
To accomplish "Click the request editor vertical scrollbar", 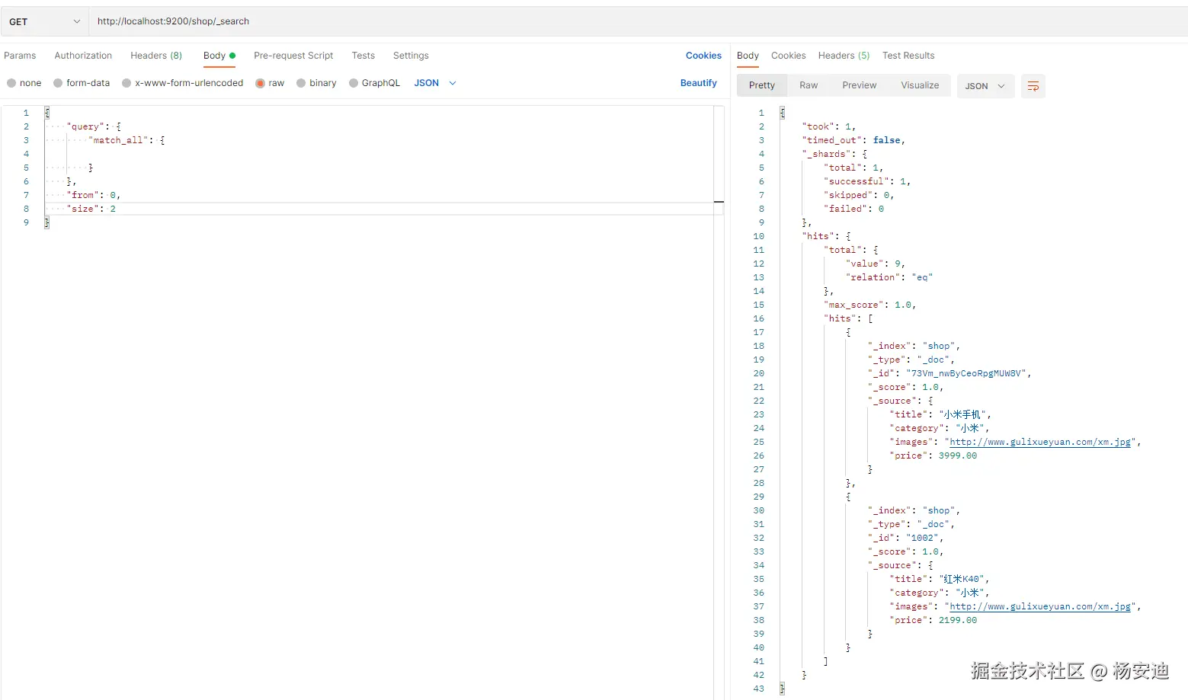I will (x=719, y=402).
